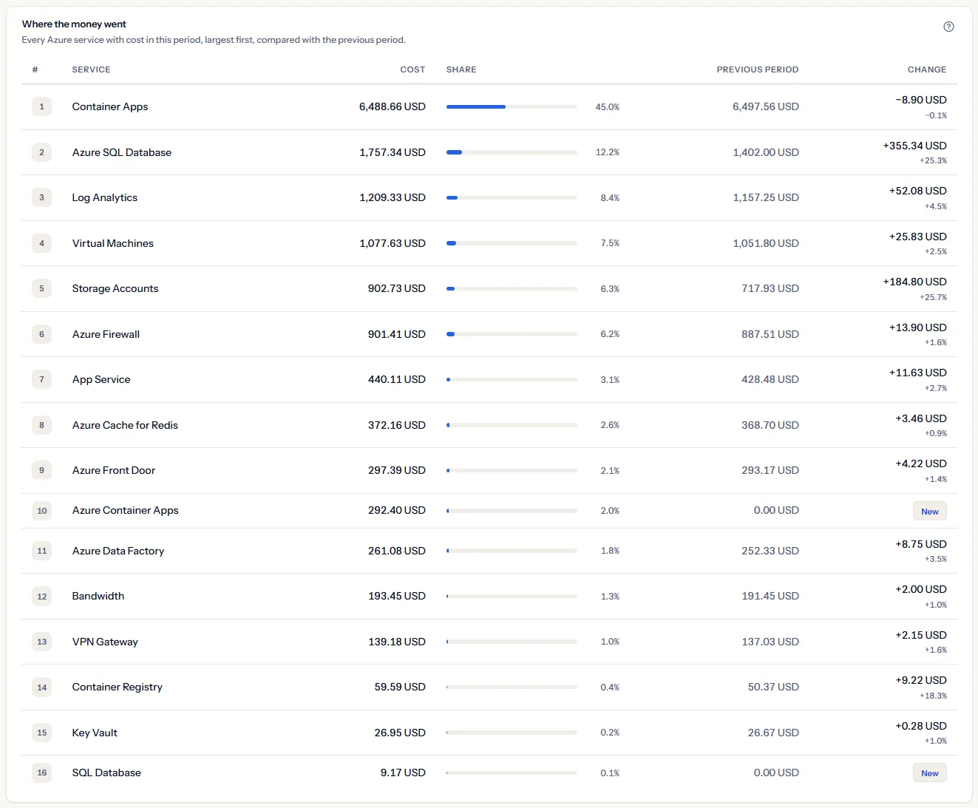The width and height of the screenshot is (978, 808).
Task: Click the 50.37 USD previous period value
Action: 773,687
